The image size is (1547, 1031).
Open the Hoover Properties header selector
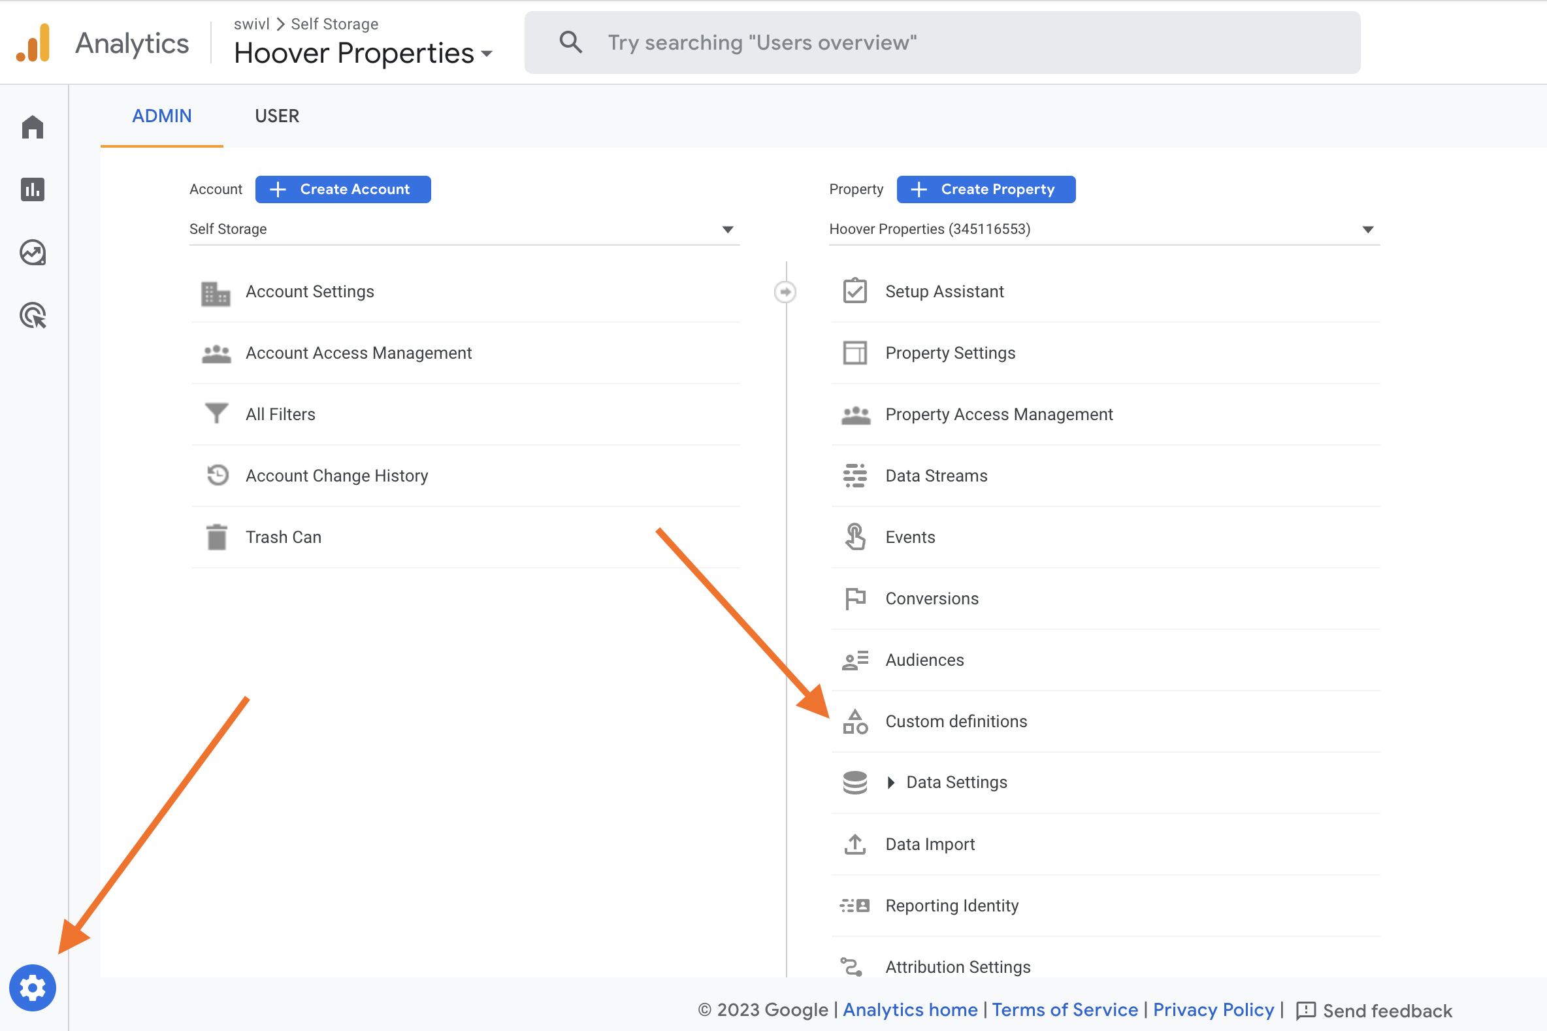click(363, 54)
